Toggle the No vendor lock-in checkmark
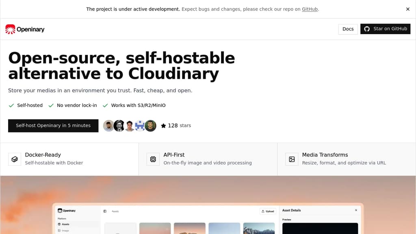 pyautogui.click(x=51, y=105)
